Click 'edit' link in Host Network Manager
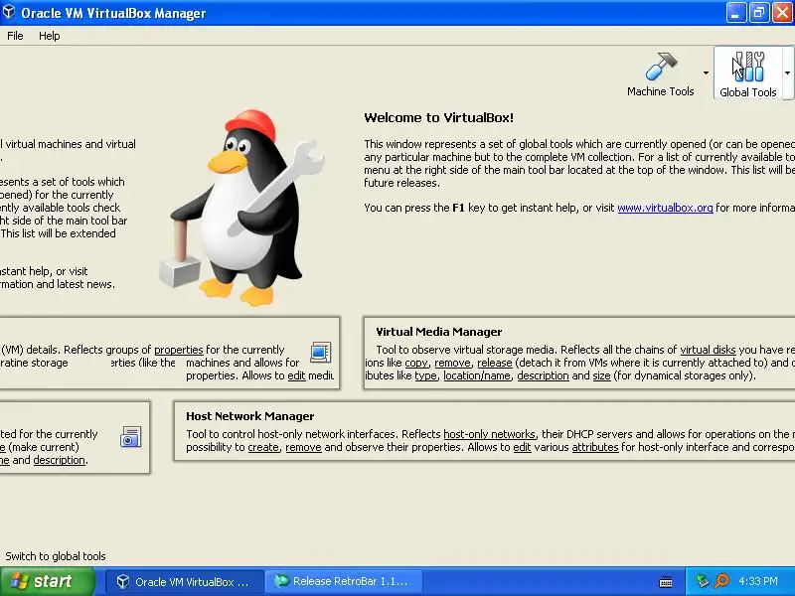 522,447
